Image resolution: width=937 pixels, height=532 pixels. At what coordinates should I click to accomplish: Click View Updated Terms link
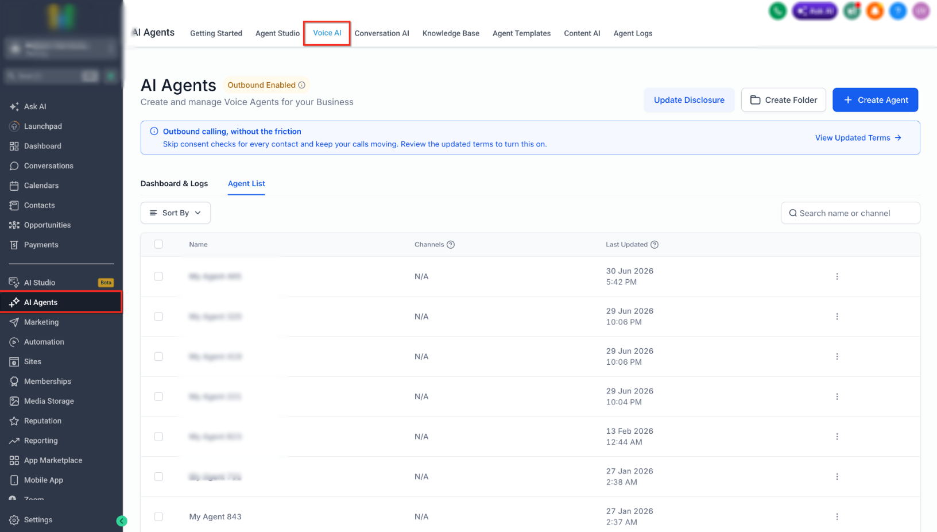(858, 138)
